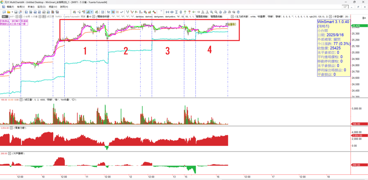Toggle the X box beside 大戶籌碼 indicator
Screen dimensions: 368x180
pyautogui.click(x=10, y=153)
